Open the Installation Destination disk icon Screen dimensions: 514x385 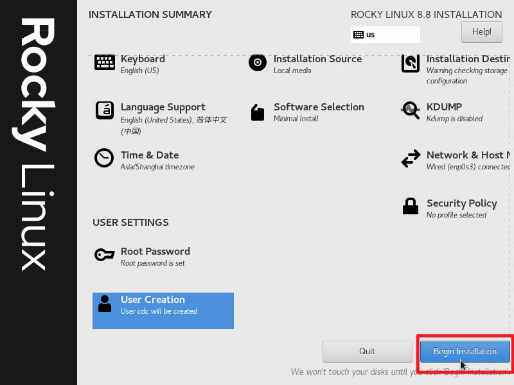coord(411,63)
